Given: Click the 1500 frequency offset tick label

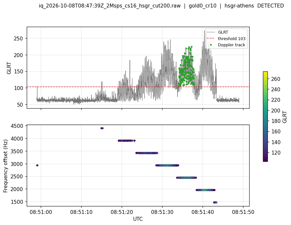Looking at the screenshot, I should [17, 202].
